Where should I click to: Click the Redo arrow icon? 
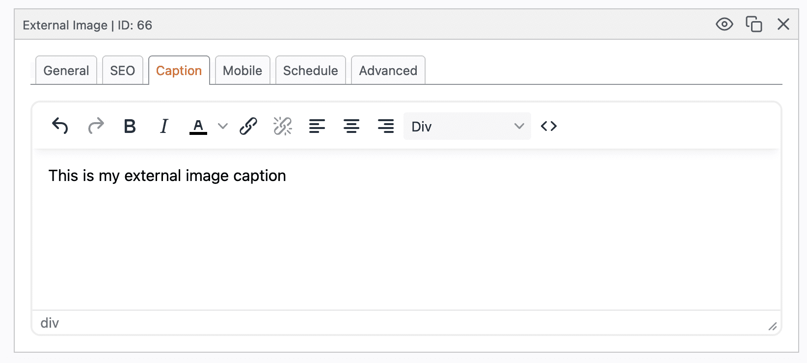point(96,126)
